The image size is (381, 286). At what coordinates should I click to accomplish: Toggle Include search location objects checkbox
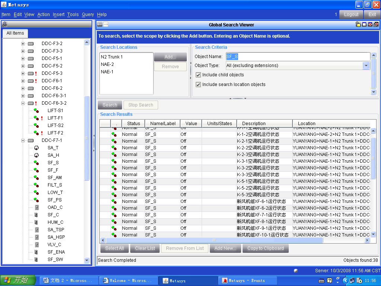[198, 85]
